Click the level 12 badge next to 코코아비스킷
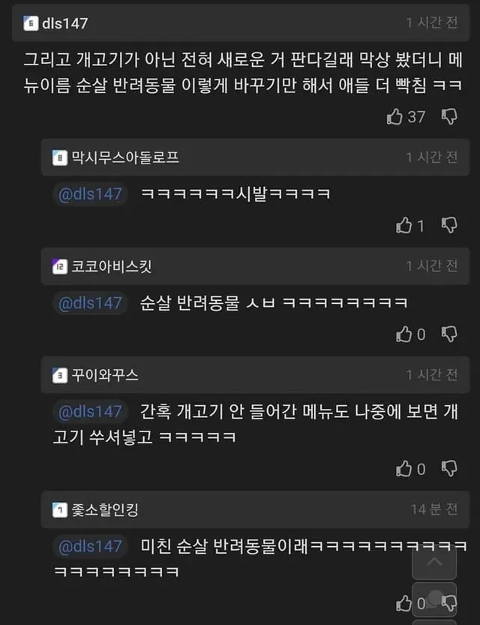The height and width of the screenshot is (625, 480). 60,266
